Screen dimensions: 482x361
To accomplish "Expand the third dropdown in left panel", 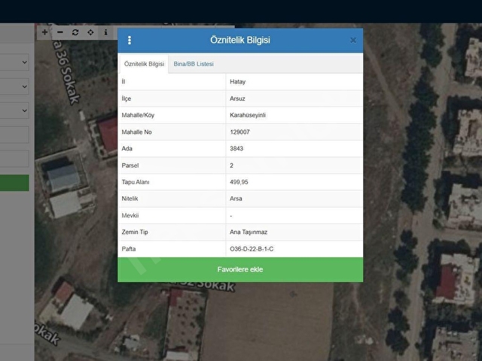I will point(14,111).
